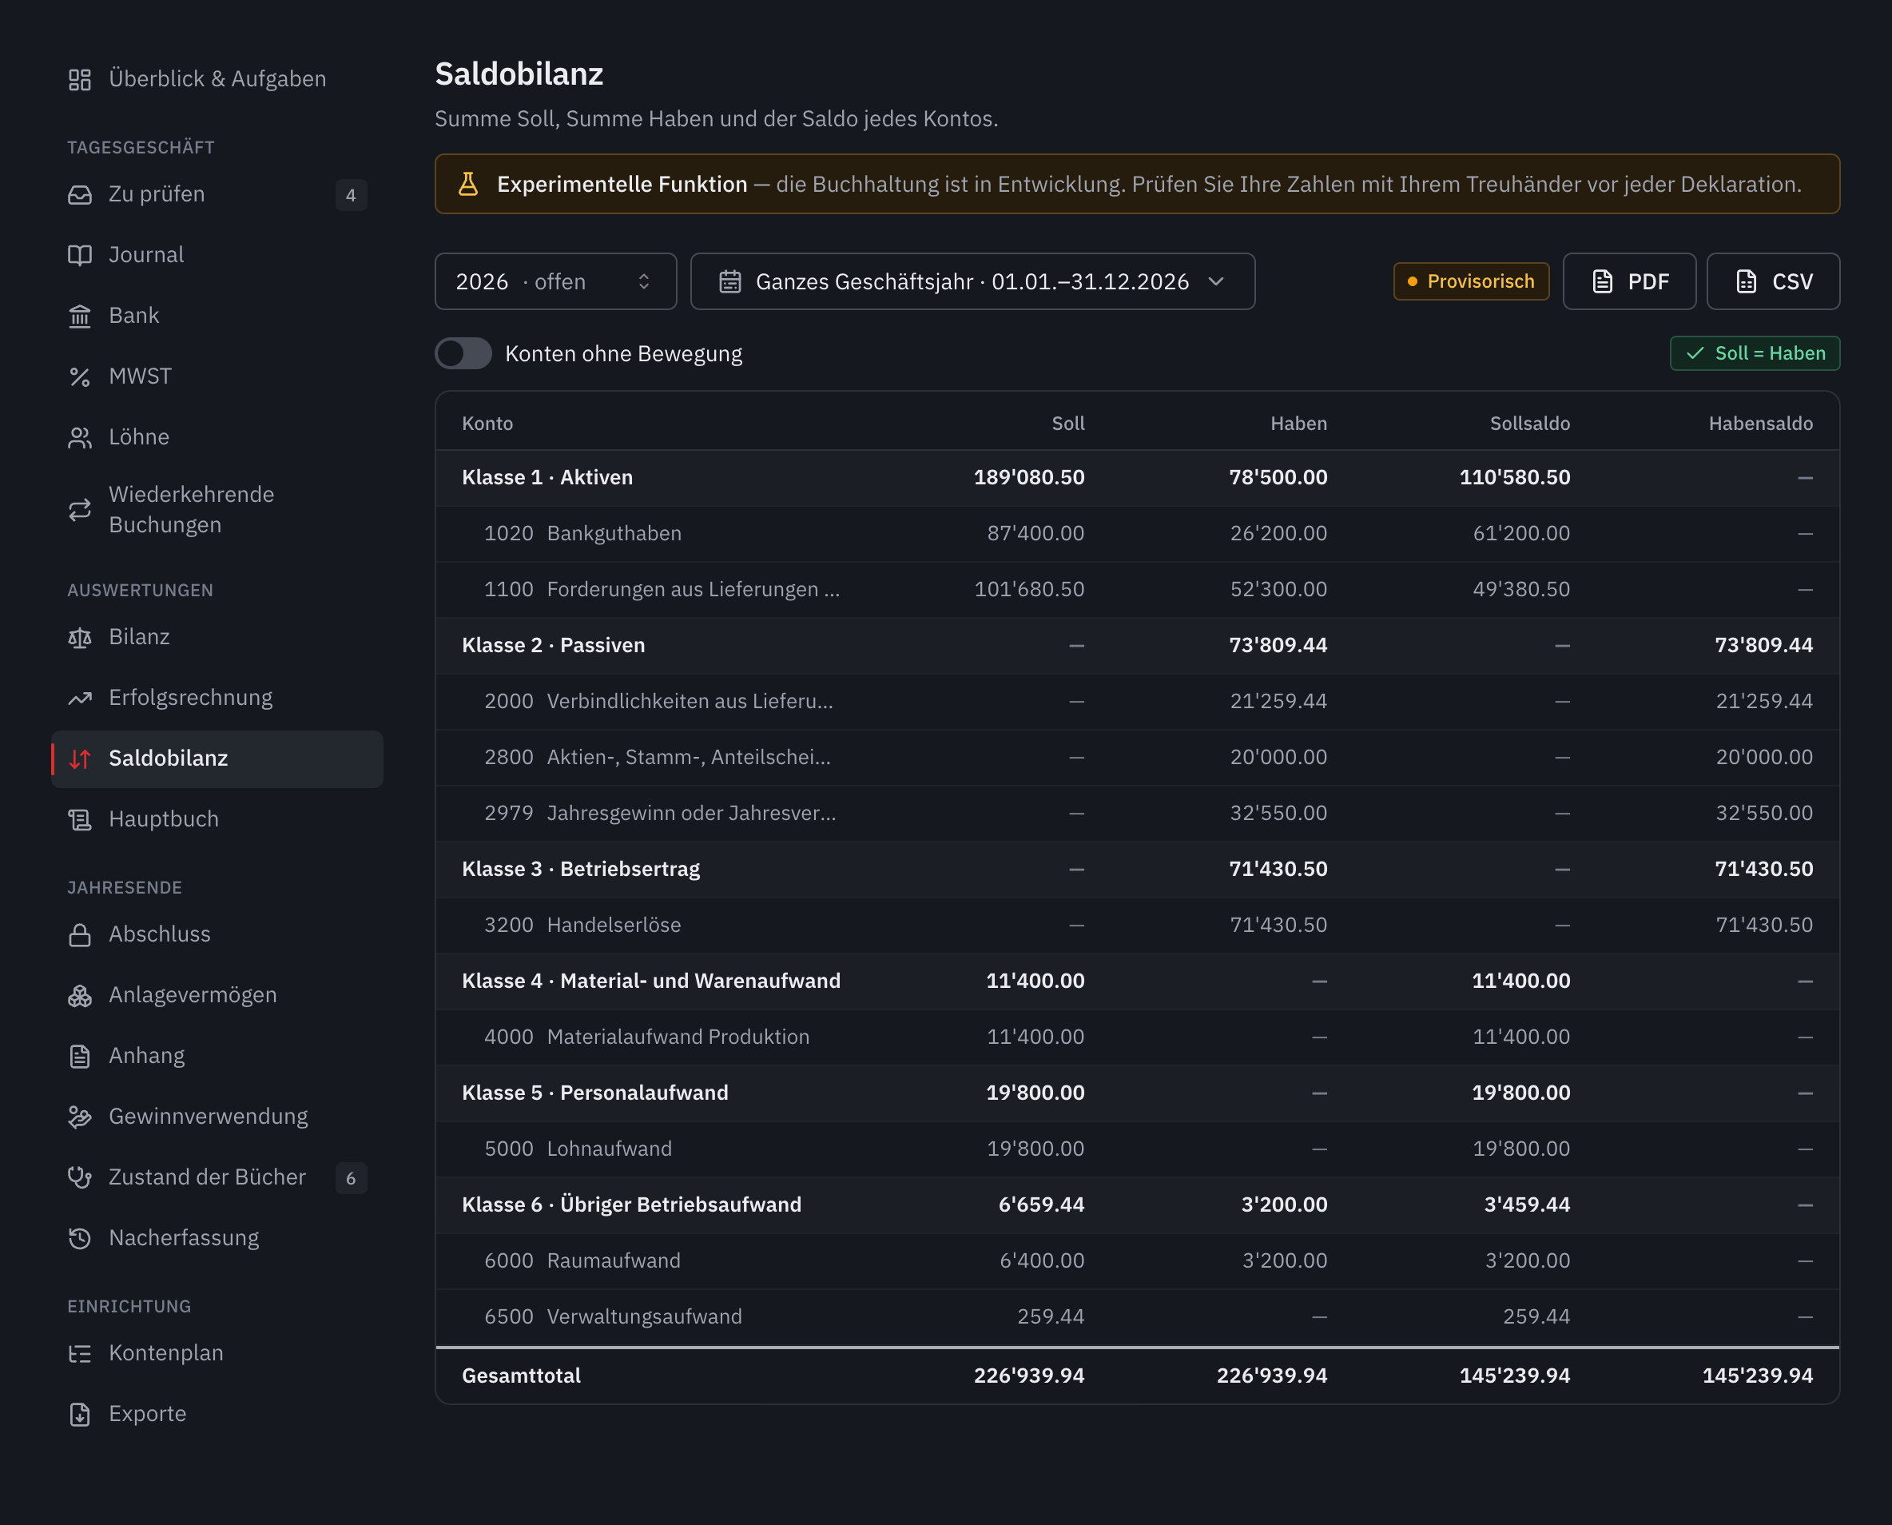This screenshot has width=1892, height=1525.
Task: Click the Zustand der Bücher badge 6
Action: (352, 1178)
